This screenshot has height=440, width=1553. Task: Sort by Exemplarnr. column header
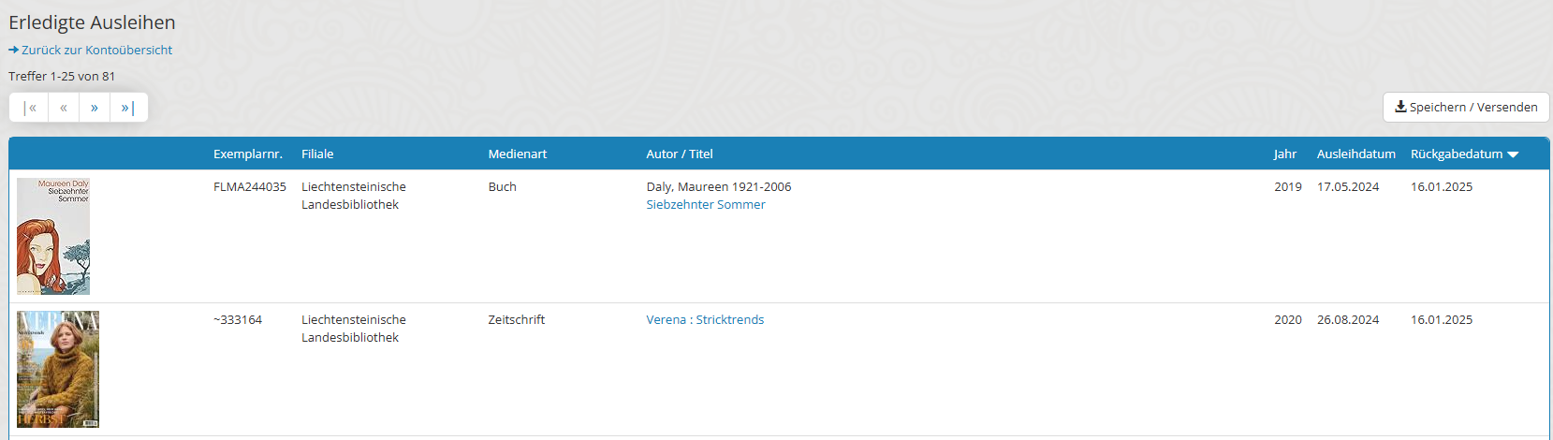[247, 154]
